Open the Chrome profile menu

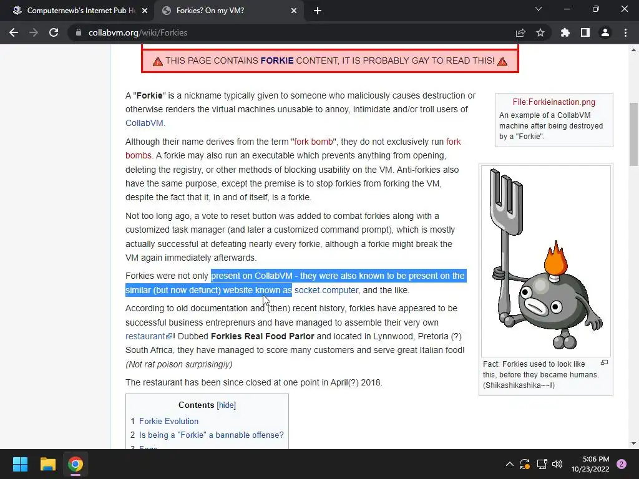(x=605, y=32)
